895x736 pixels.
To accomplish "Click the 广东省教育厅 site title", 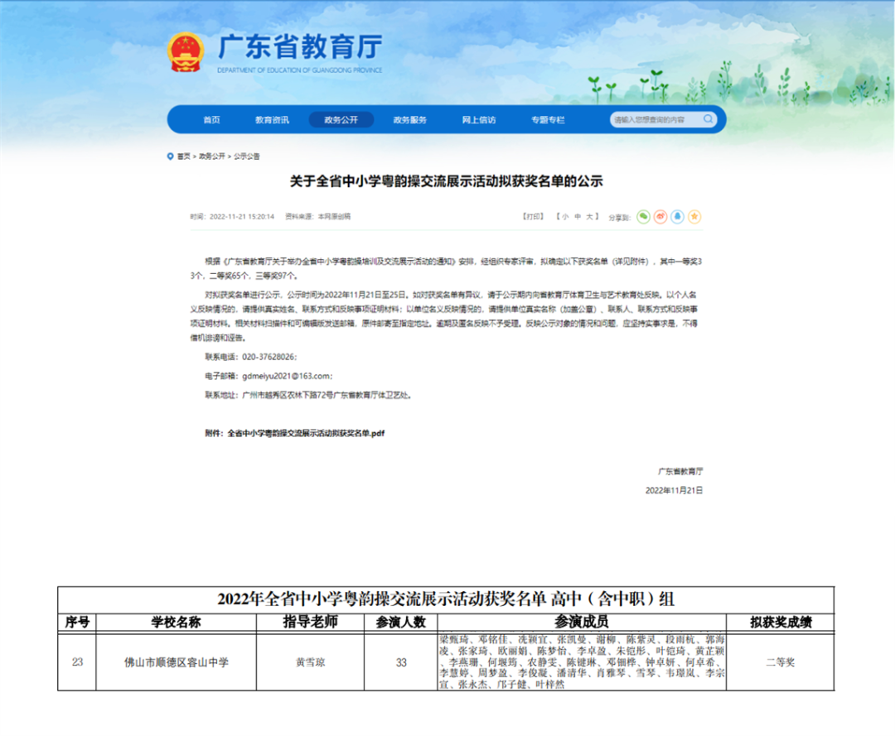I will pos(299,46).
